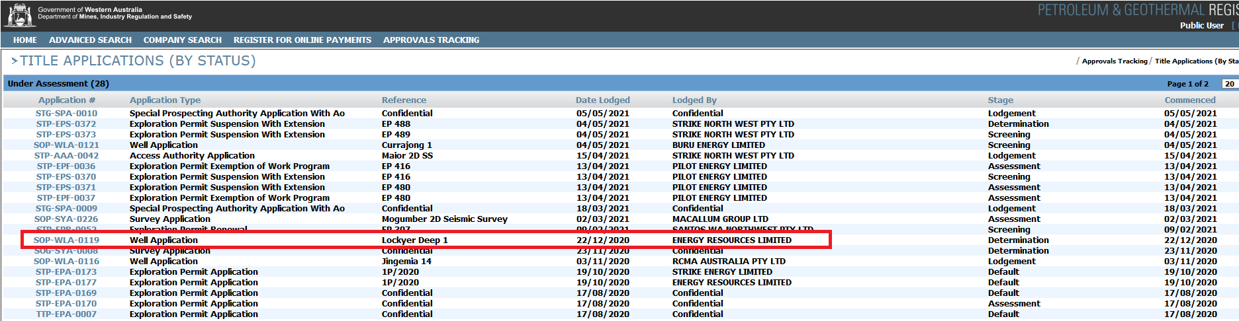
Task: Open REGISTER FOR ONLINE PAYMENTS
Action: click(x=302, y=40)
